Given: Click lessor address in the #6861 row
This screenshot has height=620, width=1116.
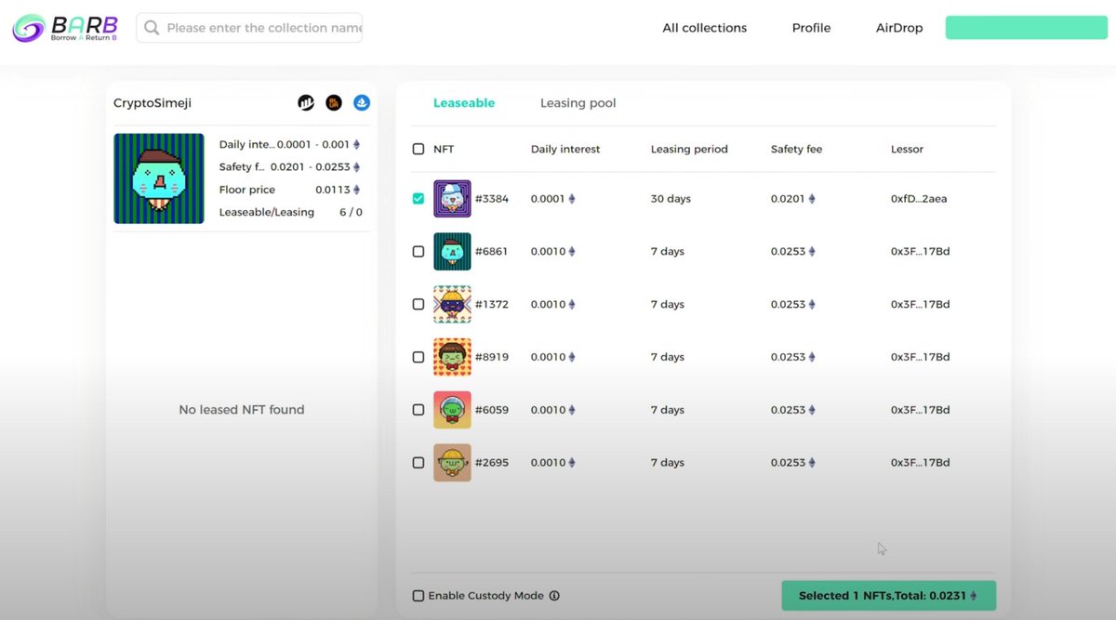Looking at the screenshot, I should click(x=920, y=252).
